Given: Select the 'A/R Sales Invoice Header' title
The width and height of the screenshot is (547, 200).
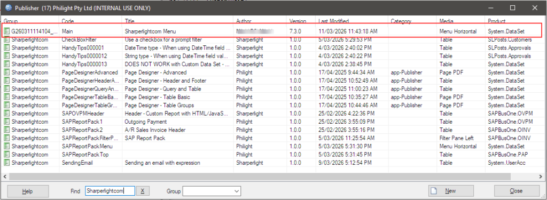Looking at the screenshot, I should pyautogui.click(x=155, y=130).
